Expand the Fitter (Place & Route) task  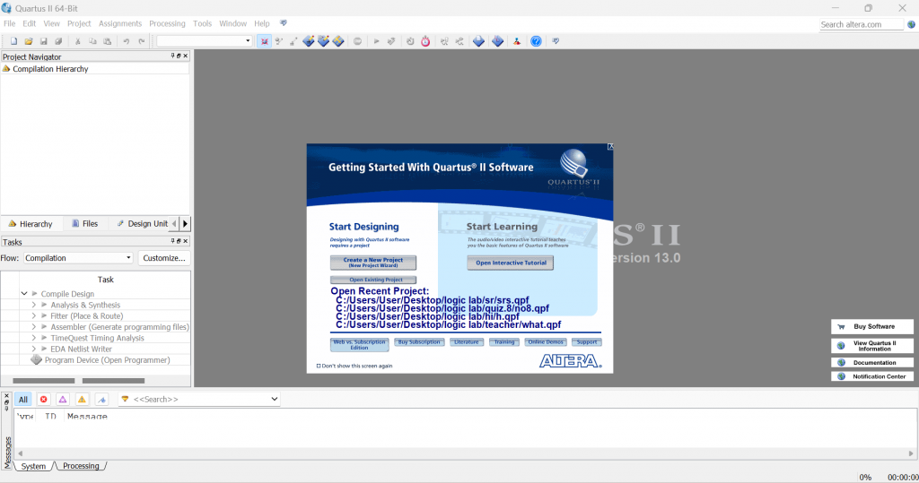pos(33,315)
